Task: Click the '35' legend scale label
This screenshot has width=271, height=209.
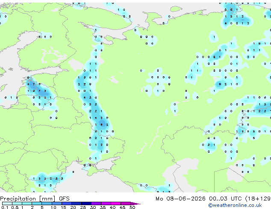Action: click(x=103, y=207)
